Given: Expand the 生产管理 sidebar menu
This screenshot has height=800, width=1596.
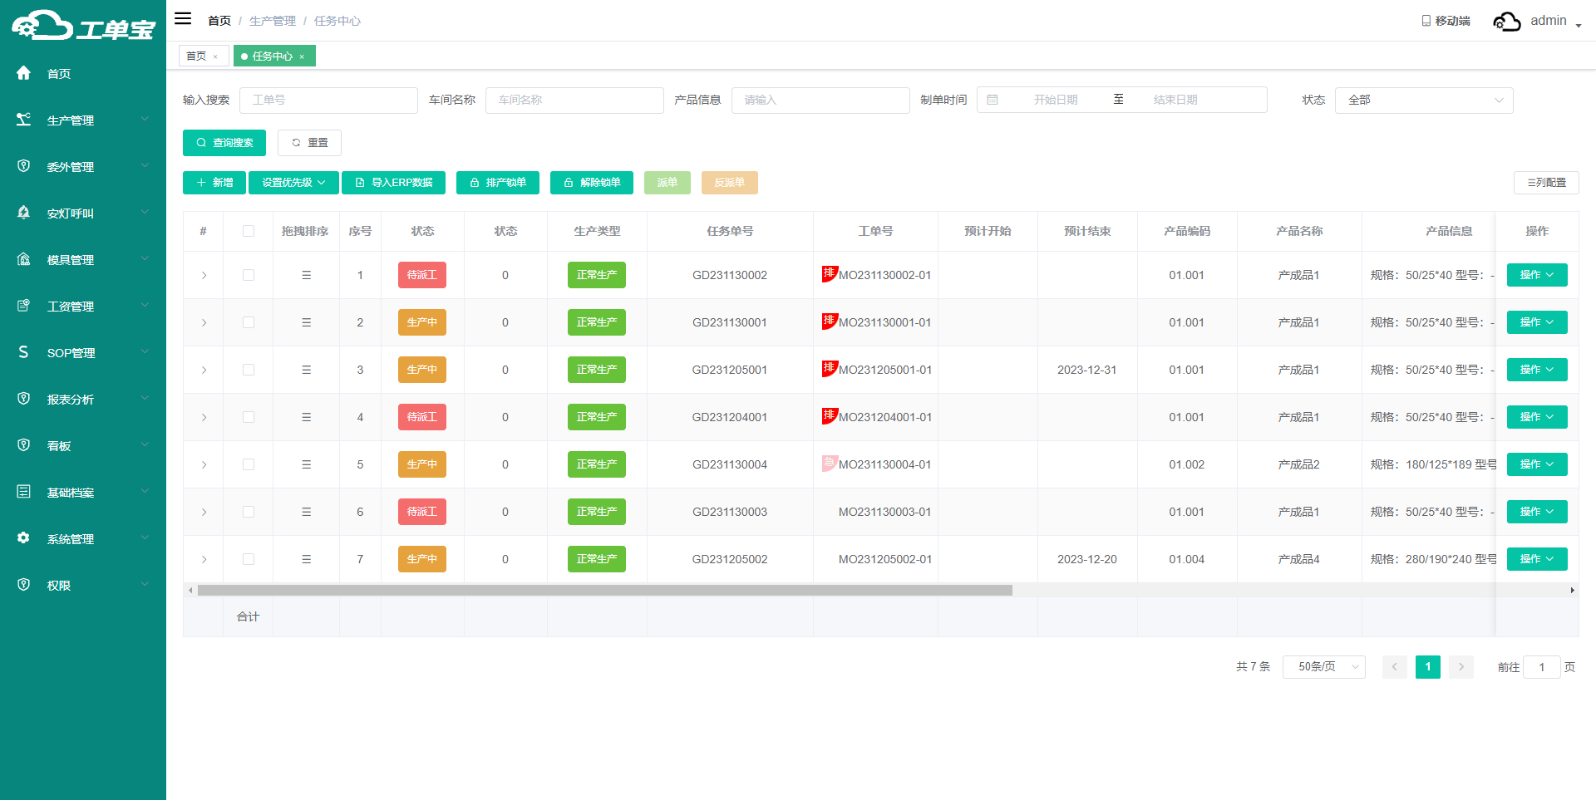Looking at the screenshot, I should (83, 120).
